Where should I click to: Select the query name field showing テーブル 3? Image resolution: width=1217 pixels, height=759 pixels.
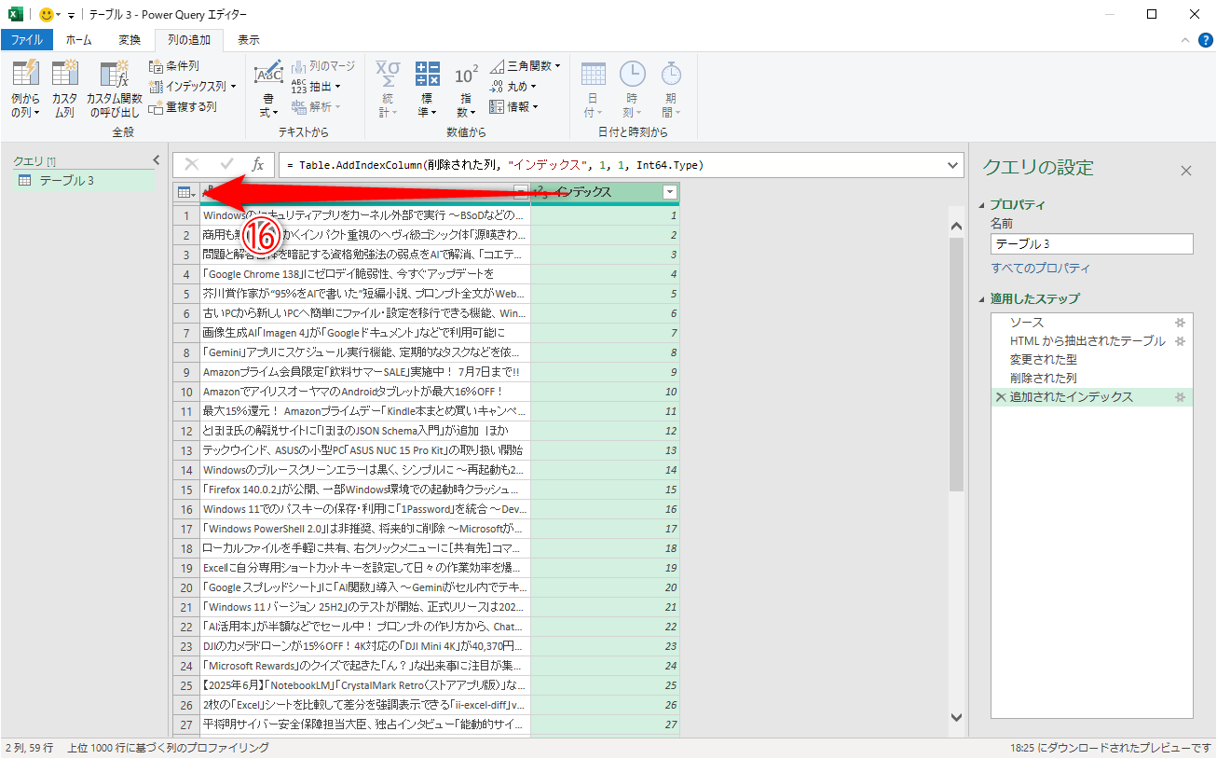(1091, 243)
